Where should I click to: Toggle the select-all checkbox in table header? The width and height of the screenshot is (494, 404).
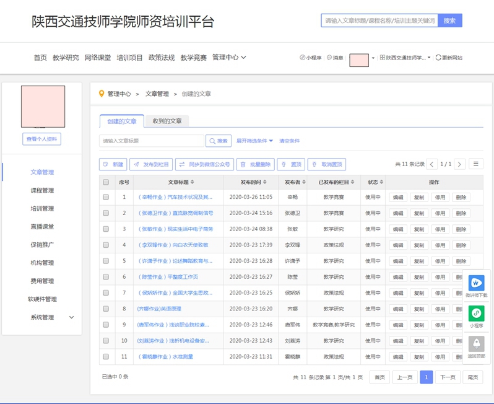coord(106,182)
